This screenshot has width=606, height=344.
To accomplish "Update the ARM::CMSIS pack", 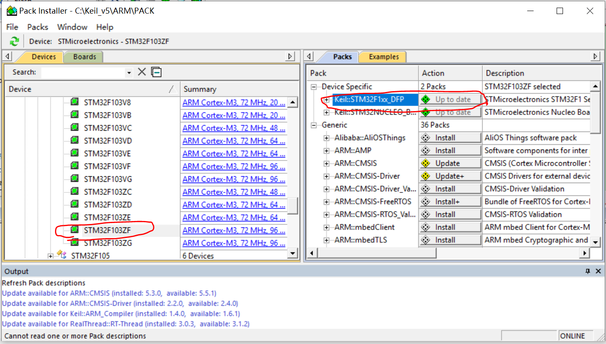I will point(450,163).
